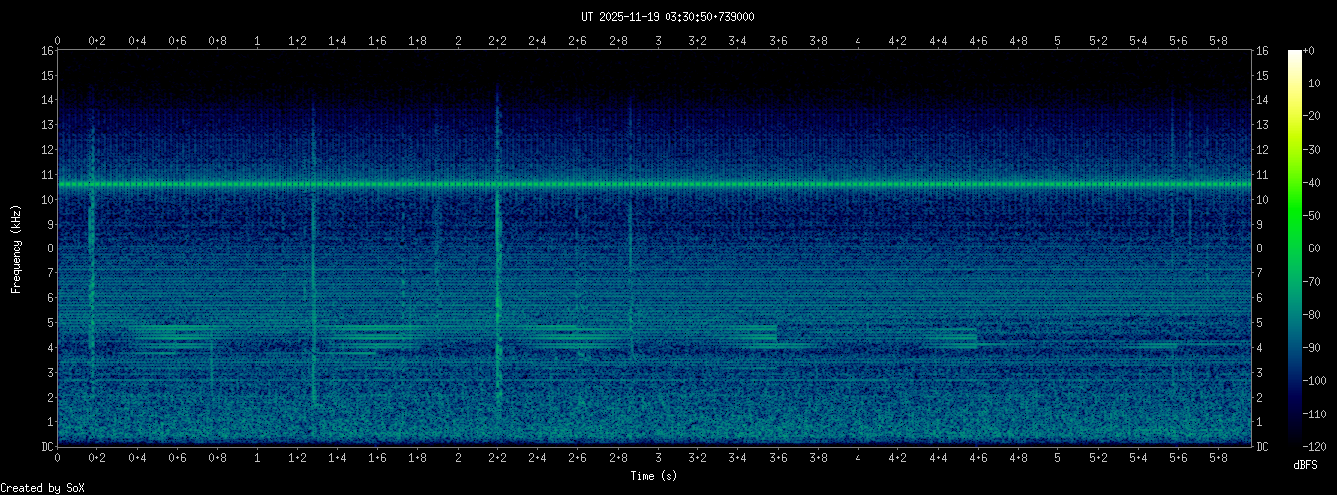Select the "Frequency (kHz)" axis label
1337x495 pixels.
click(x=17, y=248)
